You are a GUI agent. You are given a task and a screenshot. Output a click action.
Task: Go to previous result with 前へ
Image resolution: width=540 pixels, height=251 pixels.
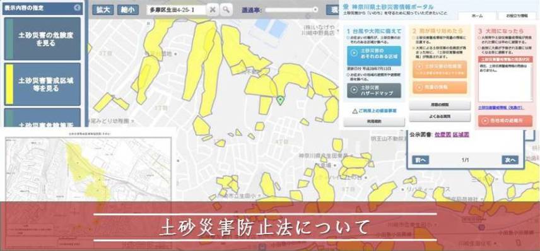pos(420,160)
